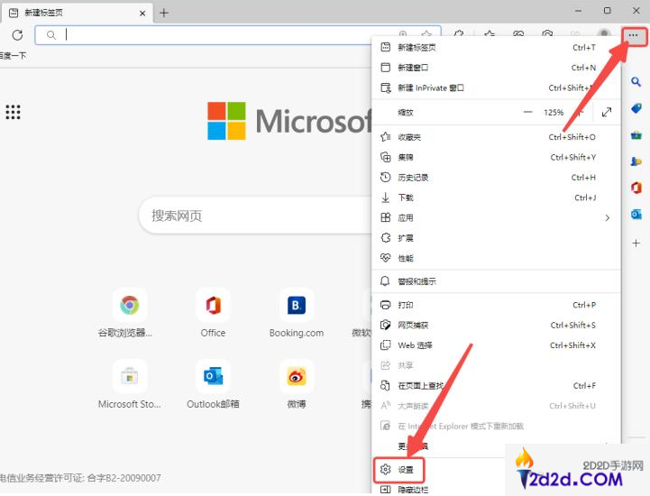Expand the 应用 submenu arrow
Screen dimensions: 650x496
(608, 217)
